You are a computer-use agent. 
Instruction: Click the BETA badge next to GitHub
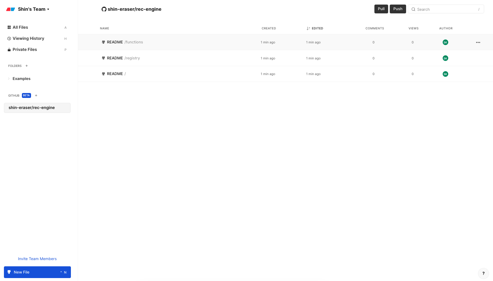point(26,96)
